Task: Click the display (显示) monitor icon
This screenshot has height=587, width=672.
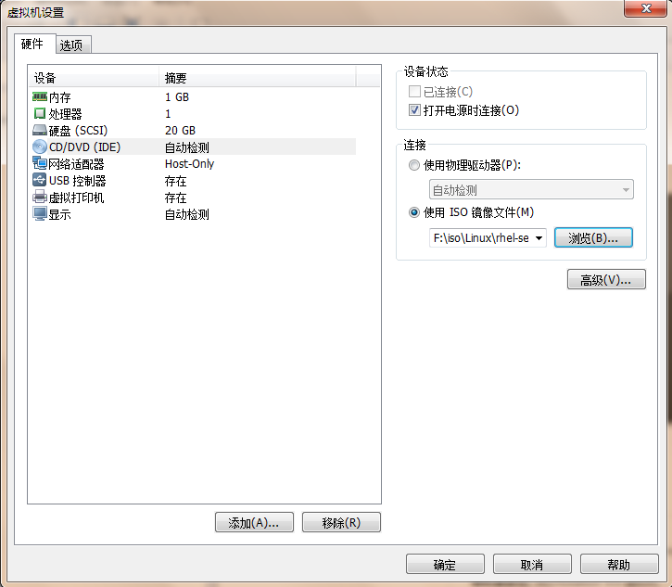Action: tap(40, 213)
